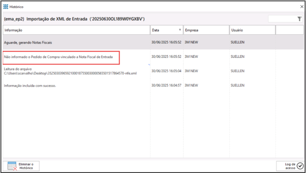Click 'SUELLEN' in the Informação incluída row
The width and height of the screenshot is (306, 173).
click(x=237, y=85)
